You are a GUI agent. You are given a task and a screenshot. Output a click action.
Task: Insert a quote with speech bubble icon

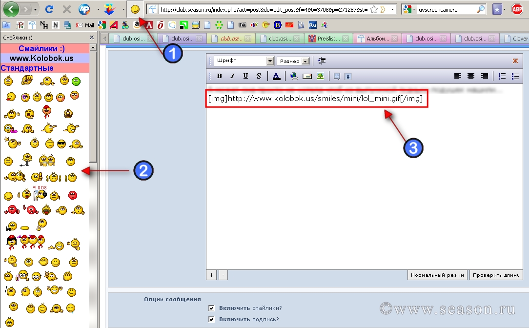click(x=337, y=76)
